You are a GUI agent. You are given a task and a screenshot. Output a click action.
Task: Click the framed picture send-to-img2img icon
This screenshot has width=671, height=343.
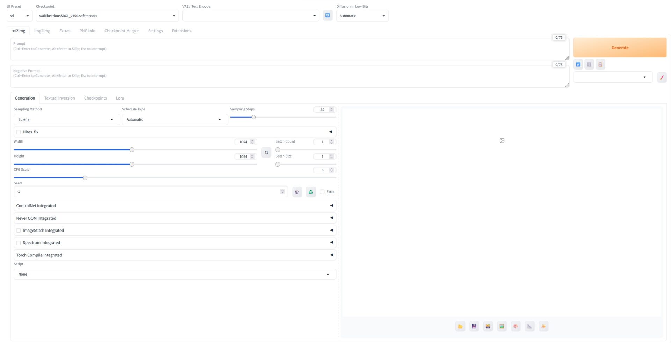coord(502,327)
